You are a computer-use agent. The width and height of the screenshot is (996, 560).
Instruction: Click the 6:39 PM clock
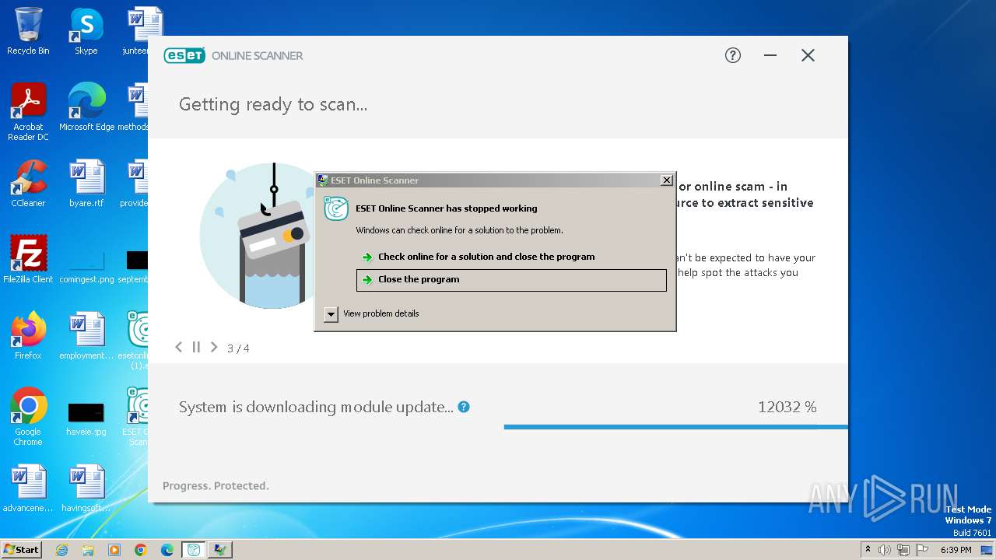956,550
